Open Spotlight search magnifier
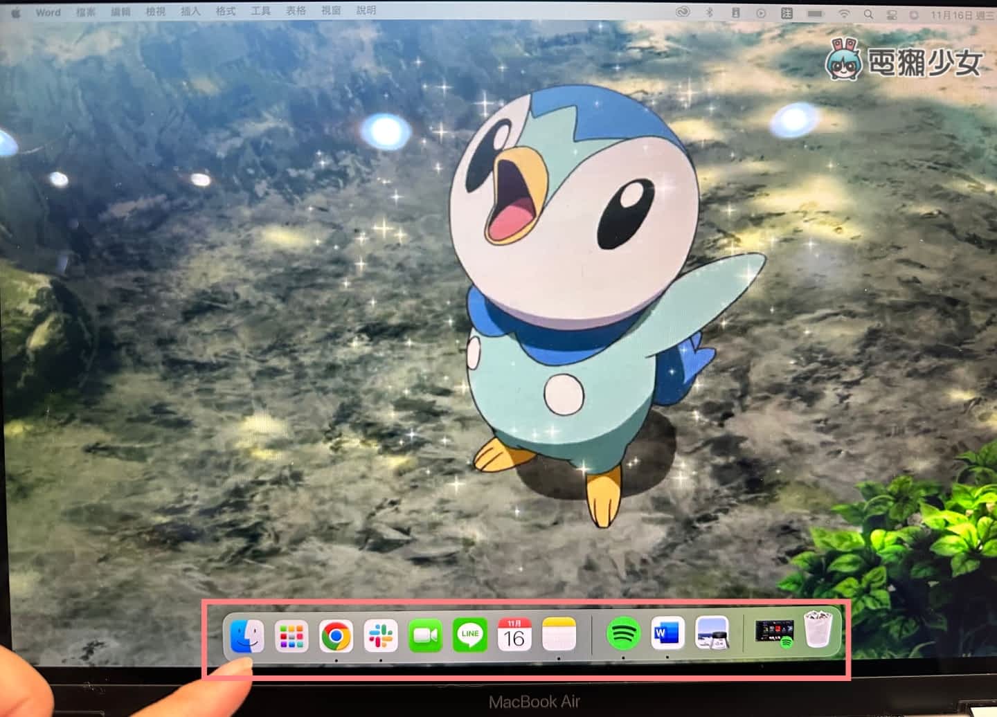 868,14
